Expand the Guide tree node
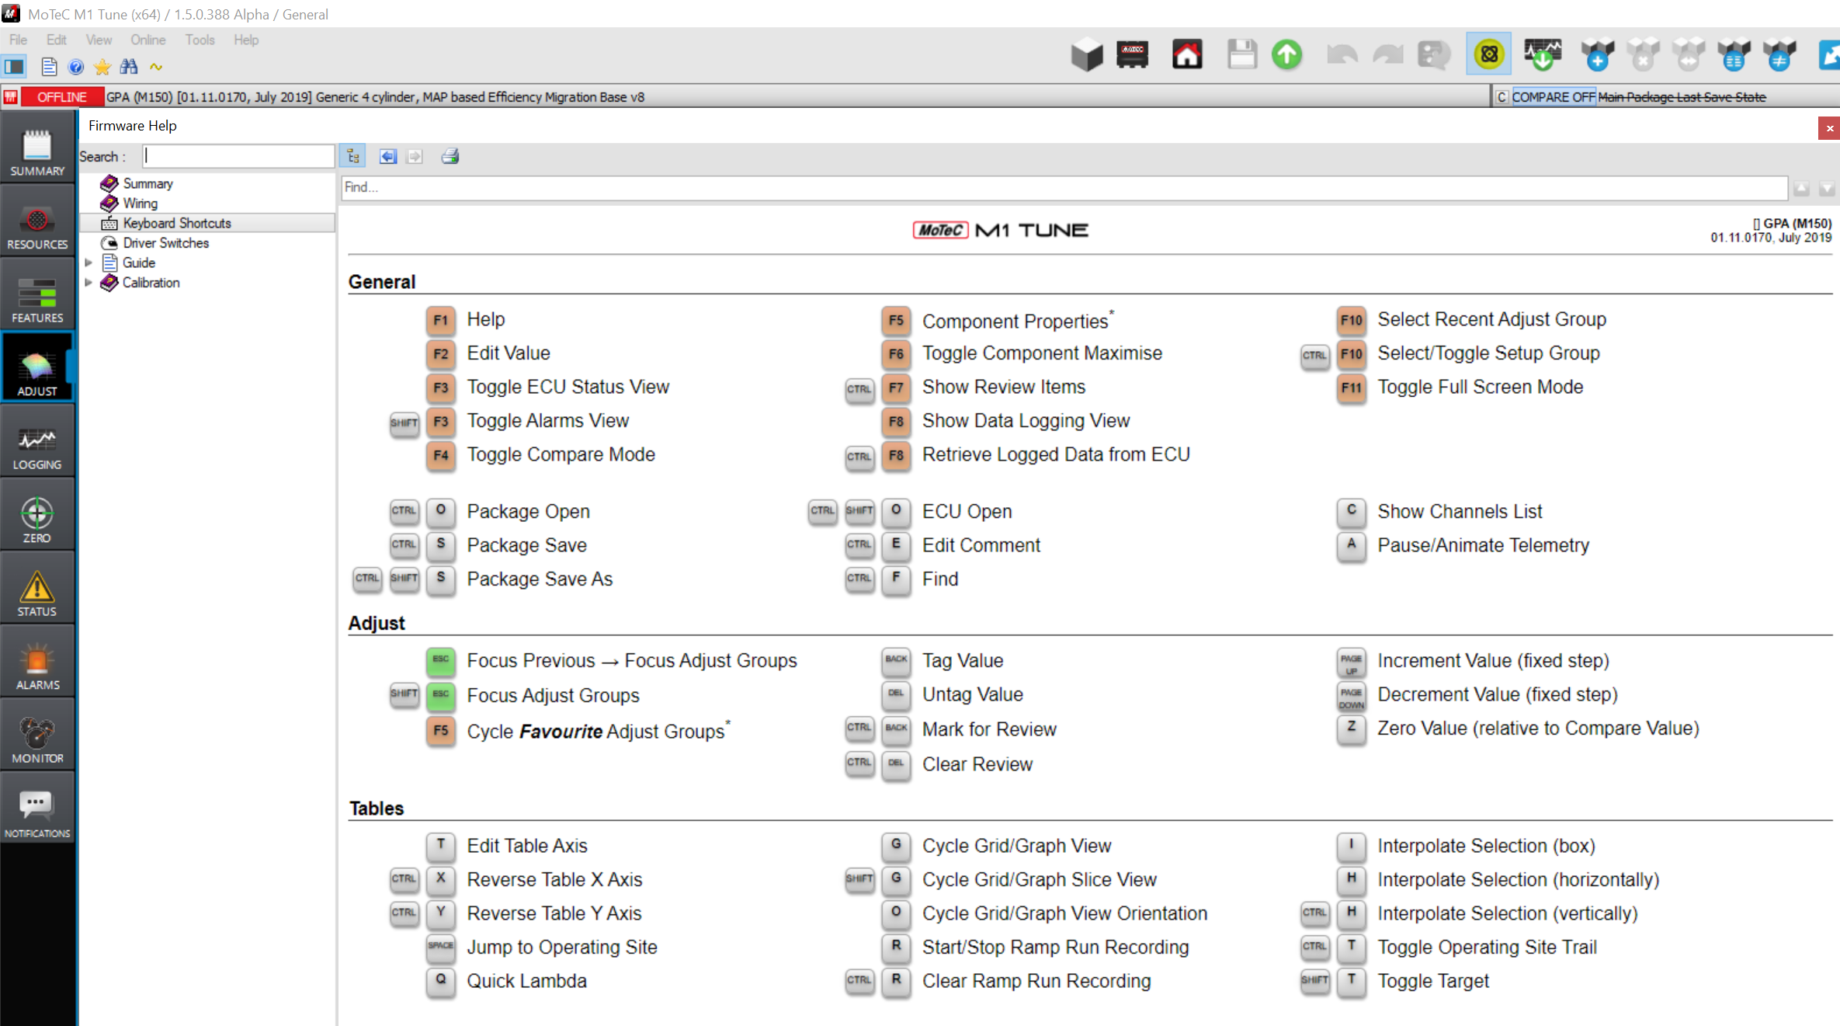This screenshot has height=1026, width=1840. pyautogui.click(x=89, y=263)
